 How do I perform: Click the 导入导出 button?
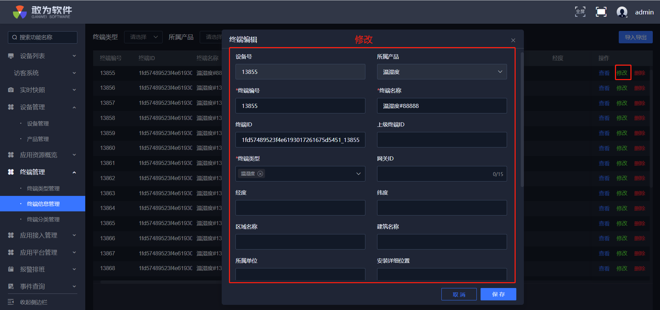(636, 37)
